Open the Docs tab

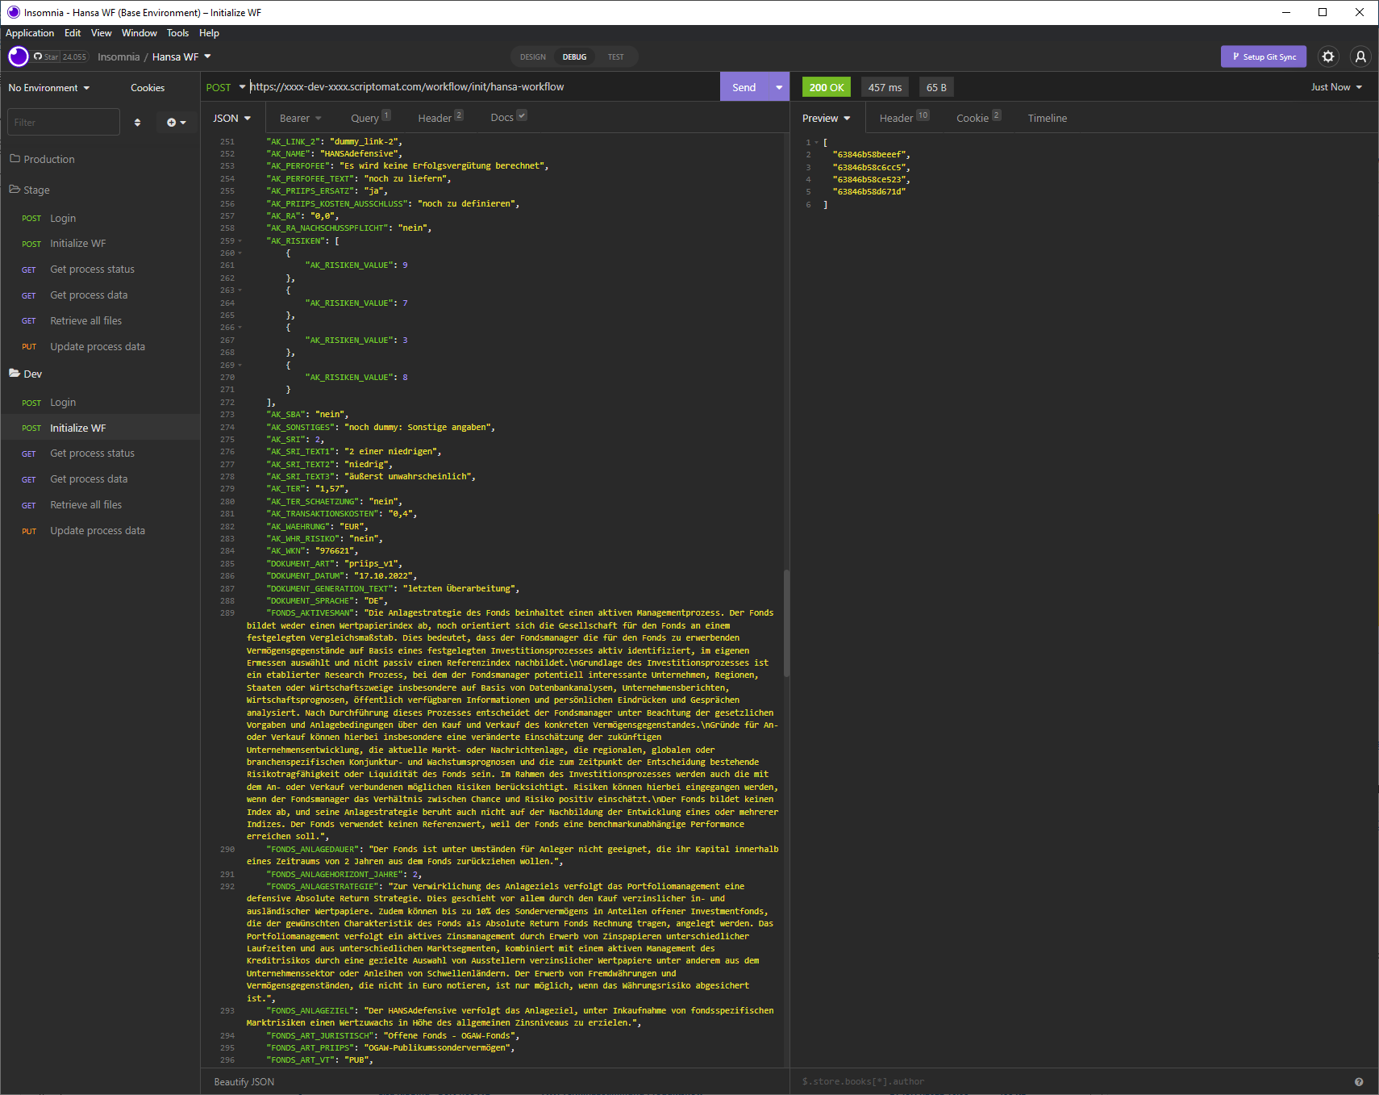tap(508, 118)
